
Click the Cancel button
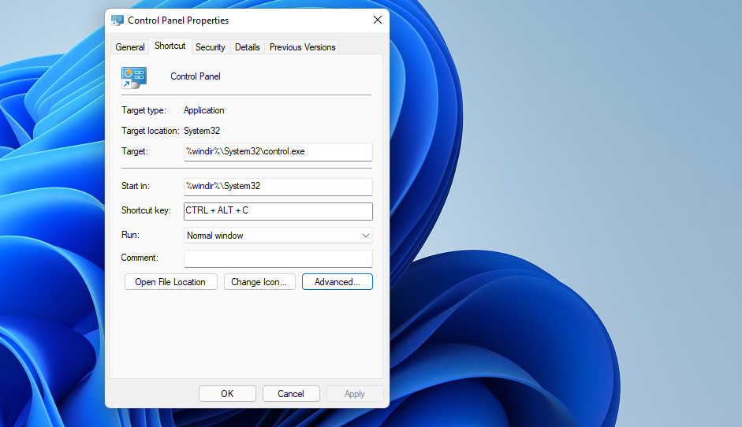click(291, 393)
